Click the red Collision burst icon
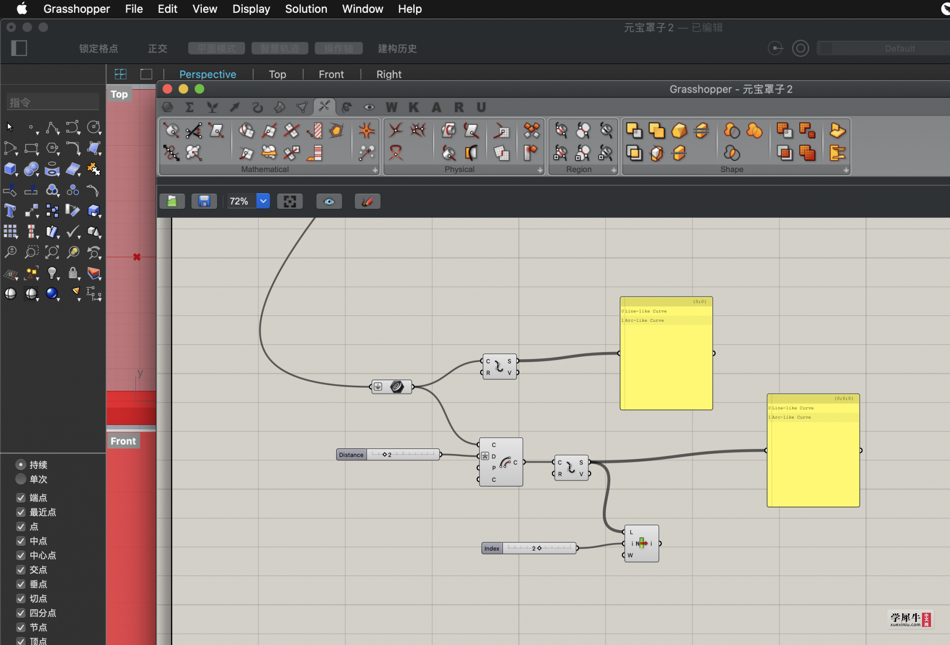 [366, 131]
